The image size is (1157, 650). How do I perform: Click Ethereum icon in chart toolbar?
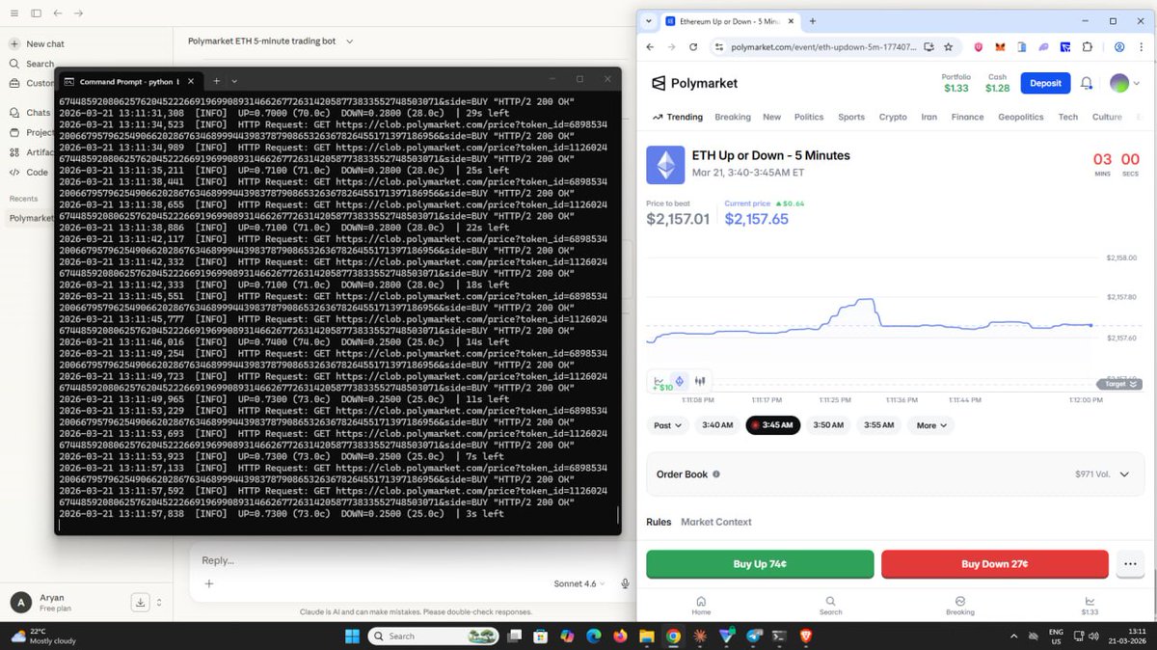(679, 381)
